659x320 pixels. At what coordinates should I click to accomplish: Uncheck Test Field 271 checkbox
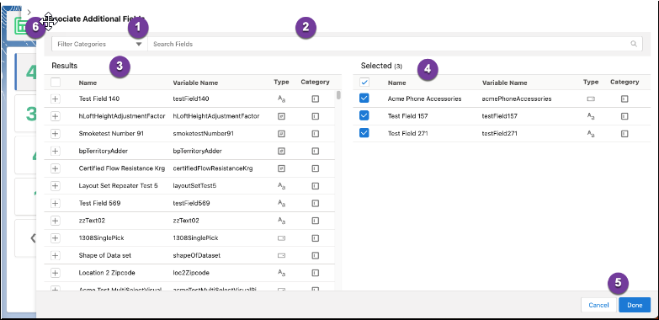[364, 133]
